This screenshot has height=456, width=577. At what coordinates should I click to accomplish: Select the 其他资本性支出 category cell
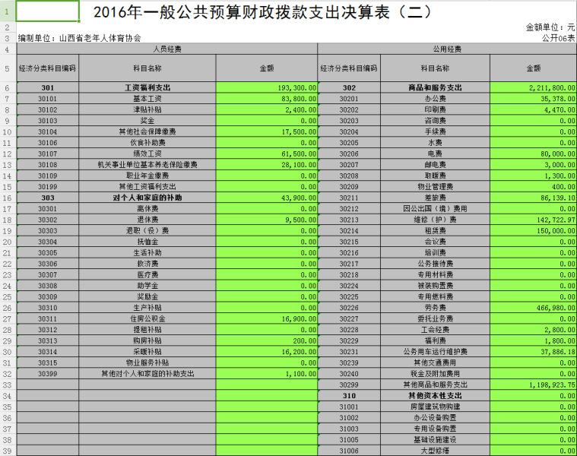point(435,396)
